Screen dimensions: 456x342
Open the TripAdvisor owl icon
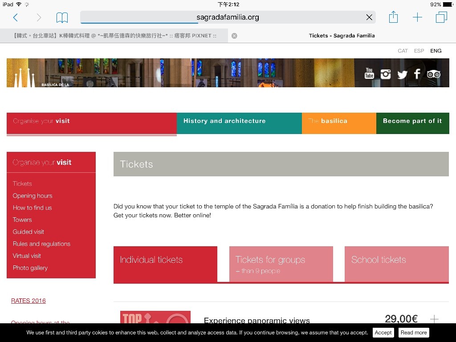(x=434, y=74)
